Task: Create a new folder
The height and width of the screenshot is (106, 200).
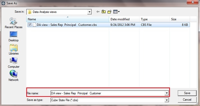Action: 110,12
